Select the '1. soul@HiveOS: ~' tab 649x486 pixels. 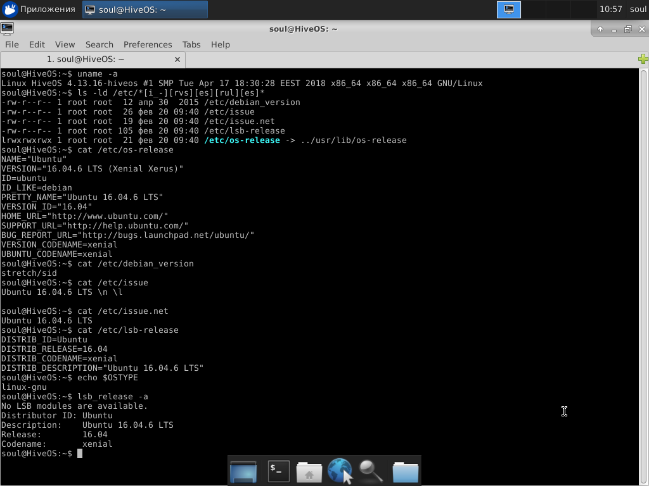[86, 59]
